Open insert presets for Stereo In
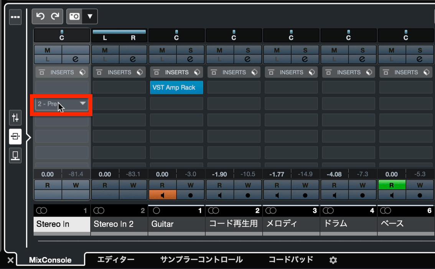Image resolution: width=435 pixels, height=269 pixels. 82,72
